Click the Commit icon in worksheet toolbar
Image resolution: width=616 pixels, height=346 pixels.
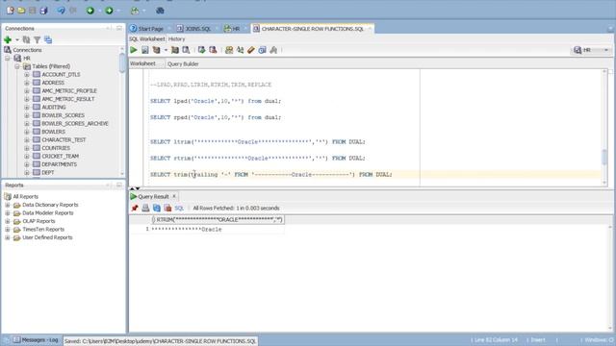point(201,50)
